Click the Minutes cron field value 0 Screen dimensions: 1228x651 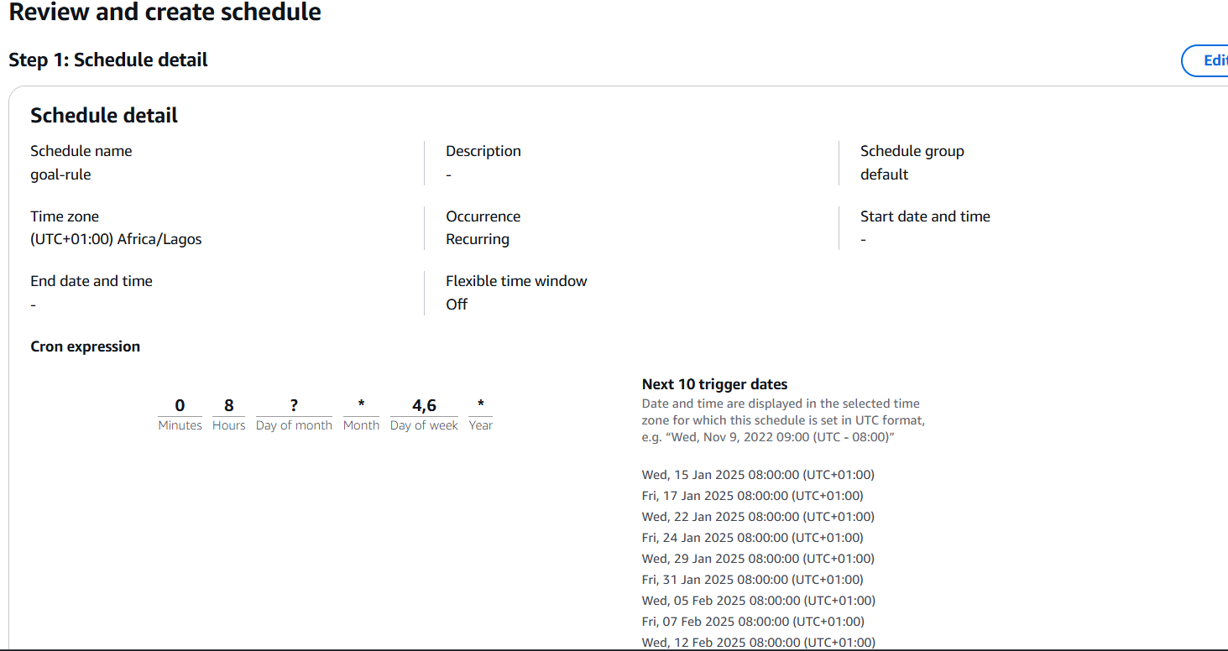[x=180, y=406]
